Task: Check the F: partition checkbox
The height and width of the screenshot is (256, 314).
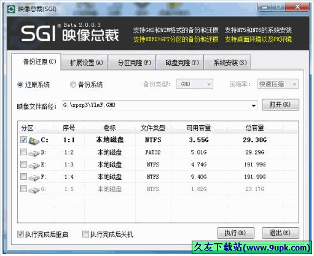Action: click(x=23, y=176)
